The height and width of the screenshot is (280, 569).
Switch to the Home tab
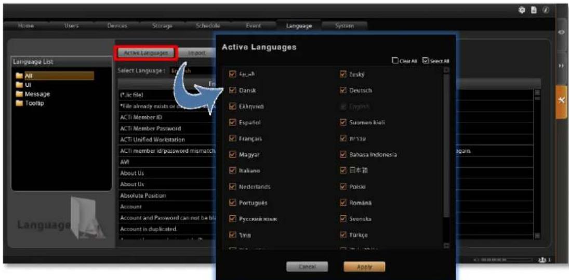coord(26,26)
